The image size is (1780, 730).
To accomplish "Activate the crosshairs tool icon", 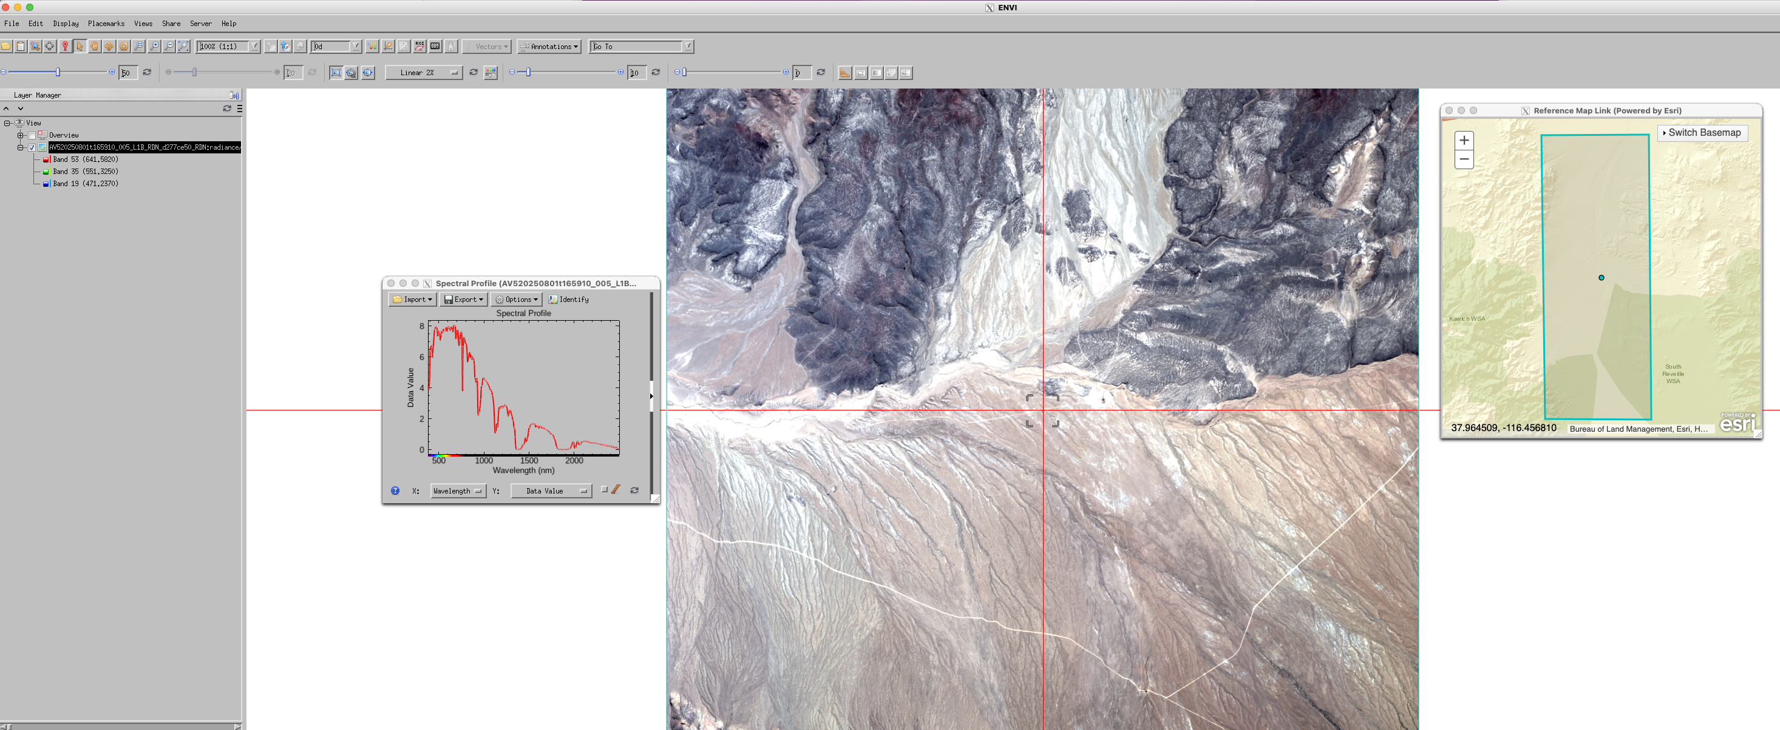I will 50,46.
